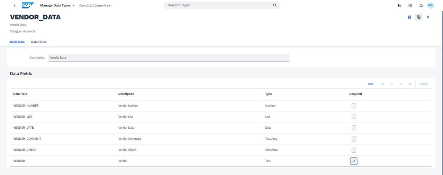Image resolution: width=443 pixels, height=175 pixels.
Task: Select the VENDOR_COMMENT row
Action: (27, 139)
